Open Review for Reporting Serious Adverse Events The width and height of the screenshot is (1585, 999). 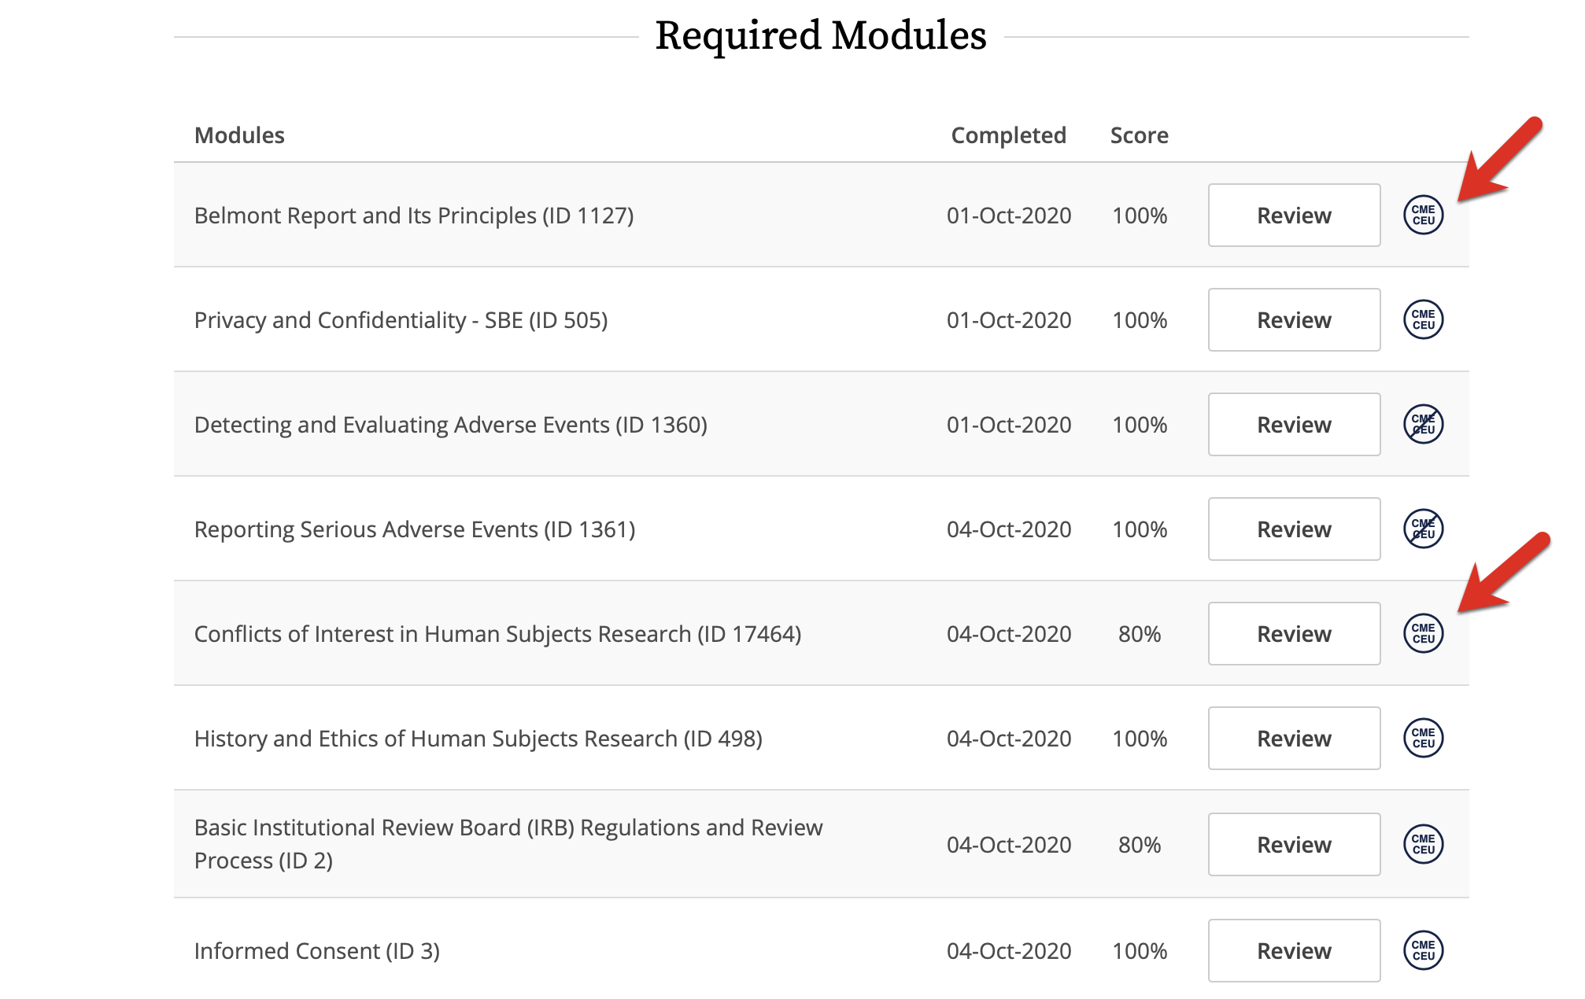[1295, 529]
